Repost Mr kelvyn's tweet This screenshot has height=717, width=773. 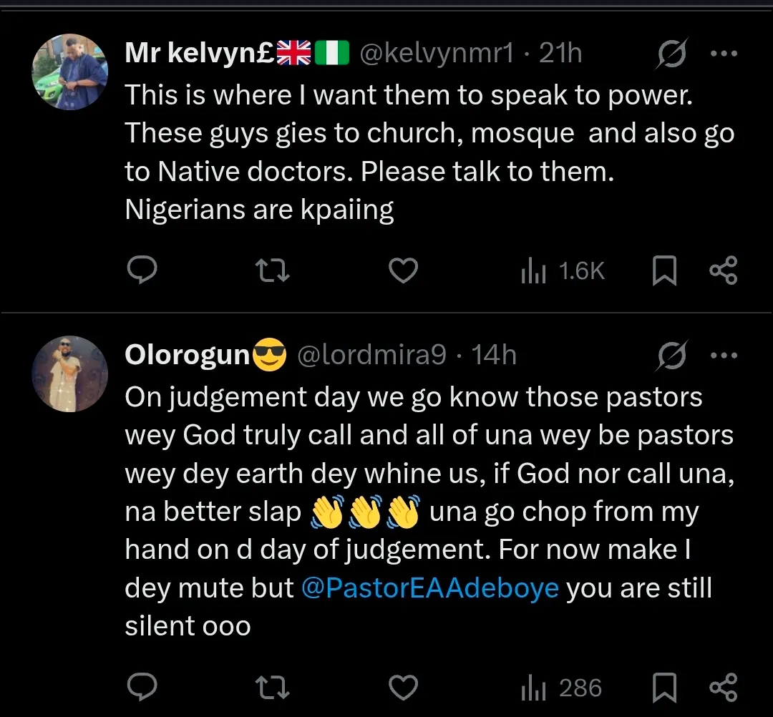[273, 271]
